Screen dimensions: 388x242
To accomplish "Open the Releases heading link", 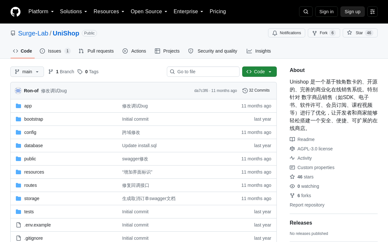I will pyautogui.click(x=301, y=223).
